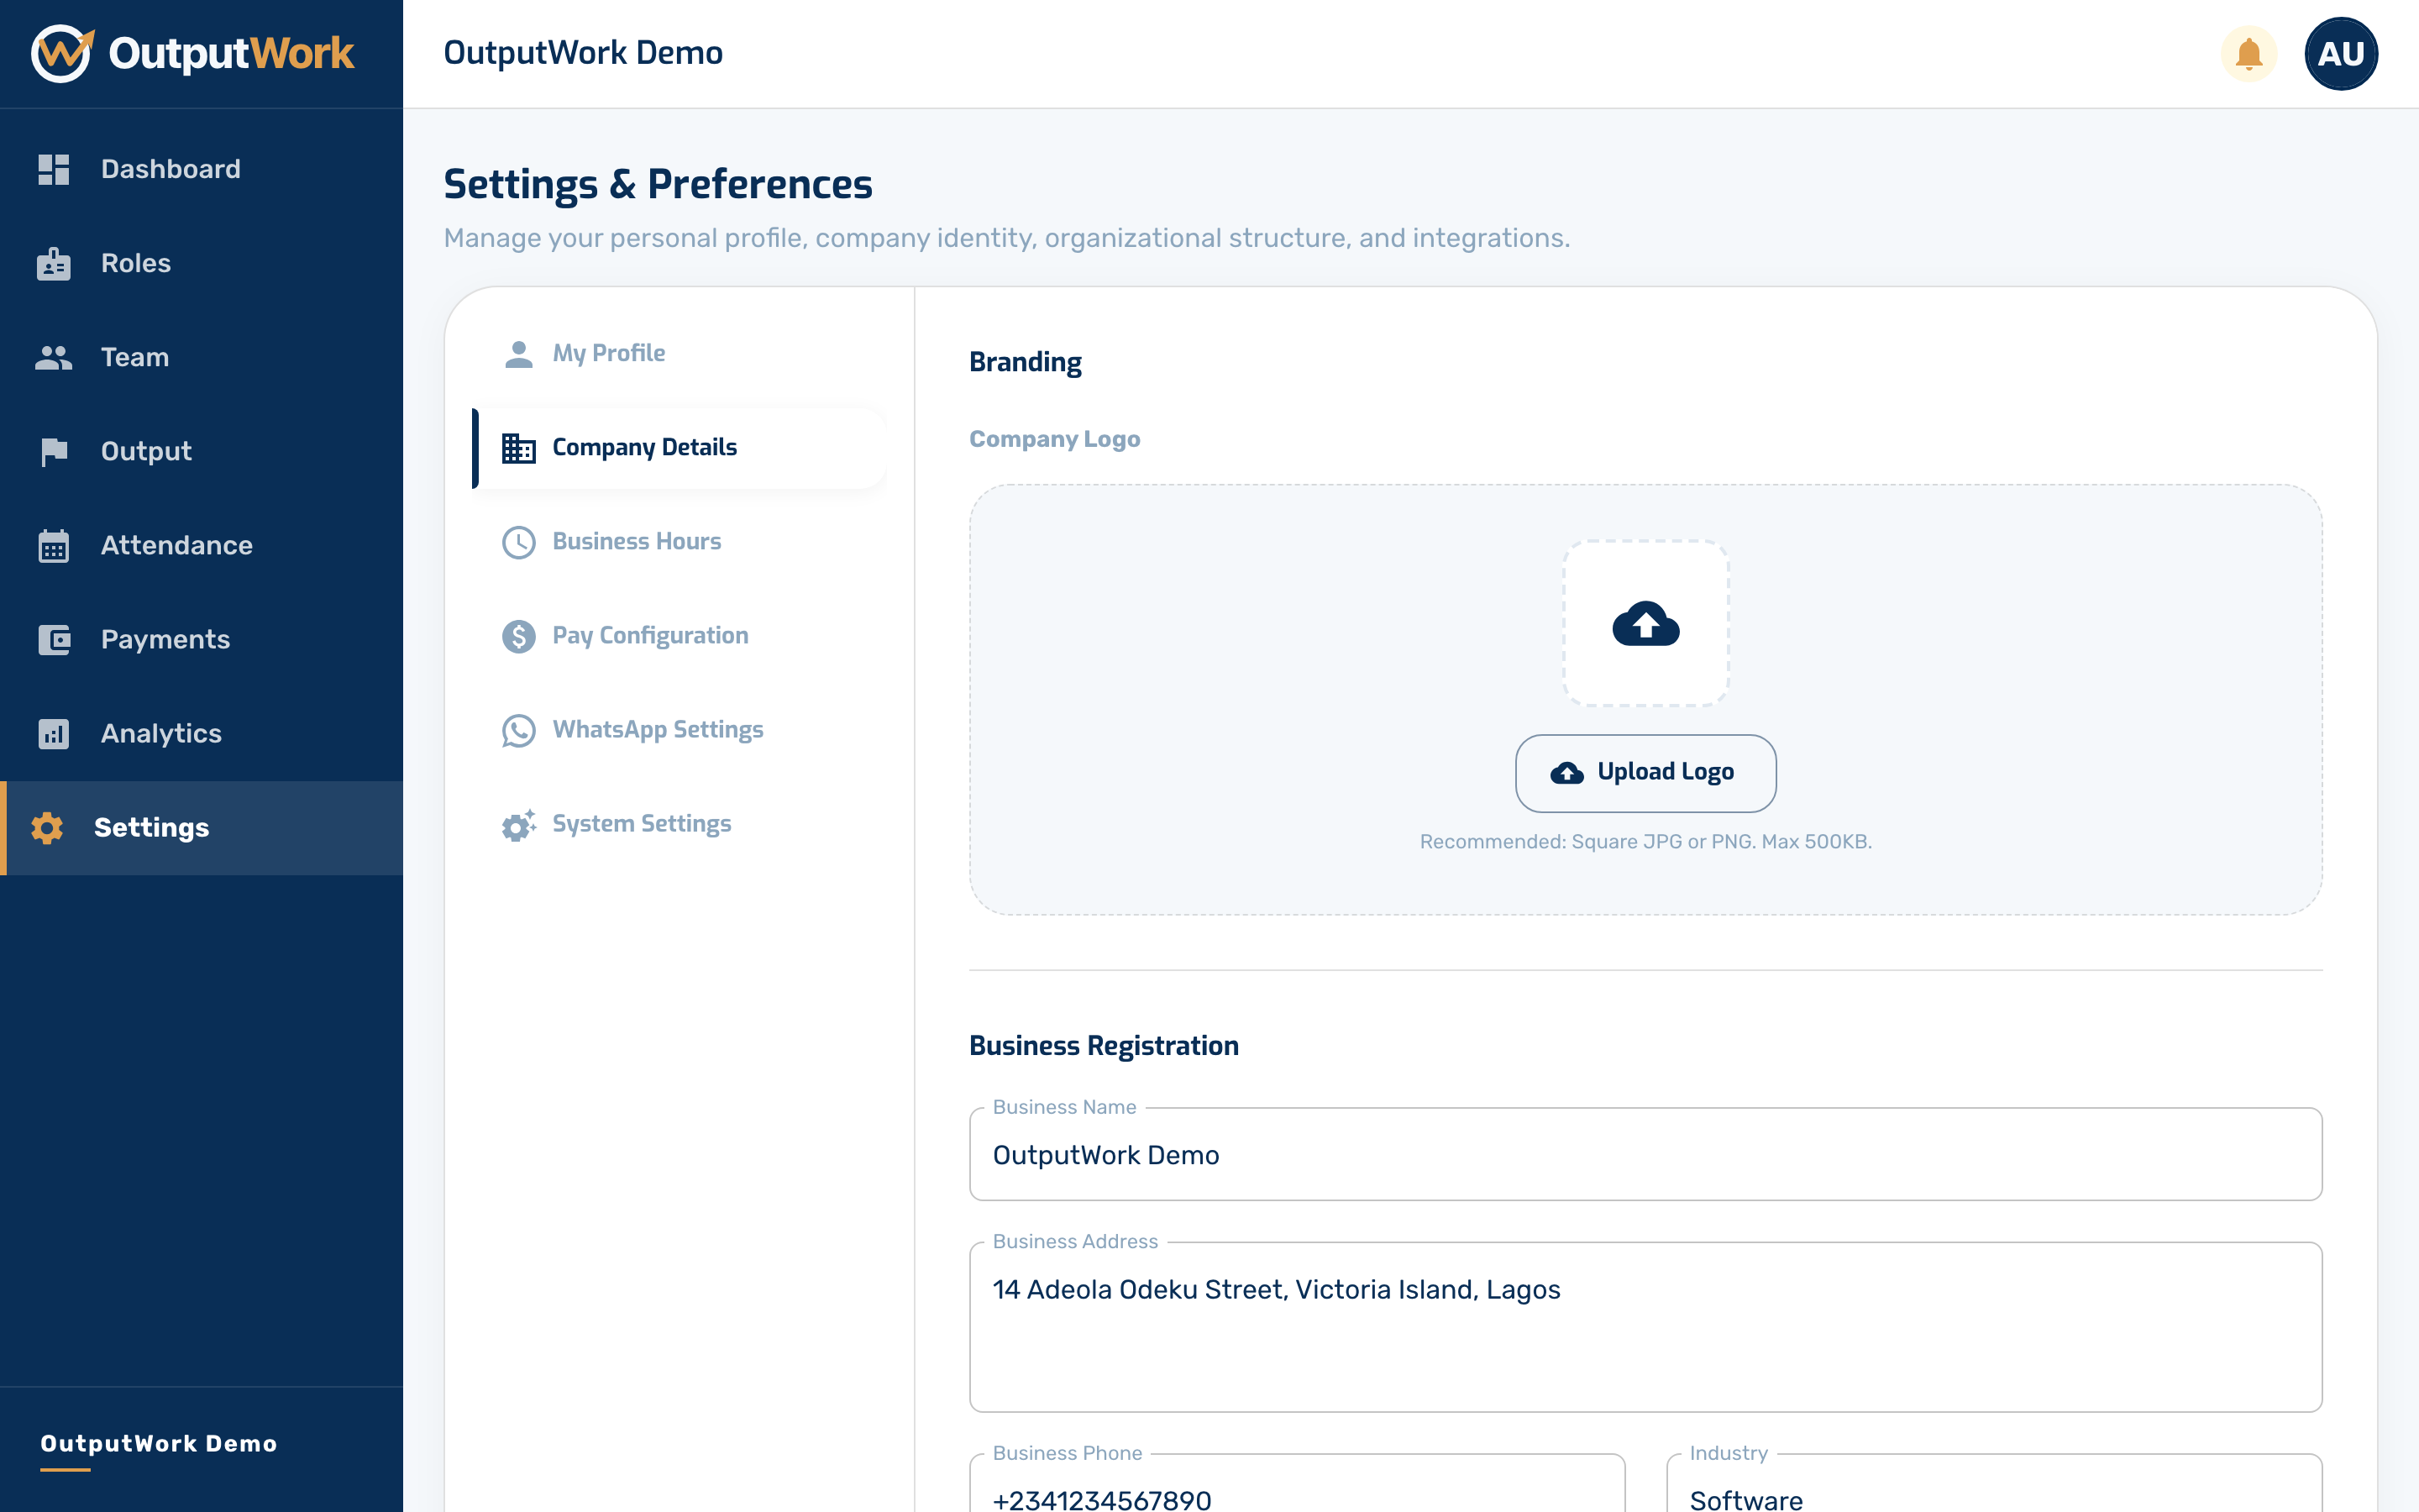The height and width of the screenshot is (1512, 2419).
Task: Click the Company Details building icon
Action: coord(519,448)
